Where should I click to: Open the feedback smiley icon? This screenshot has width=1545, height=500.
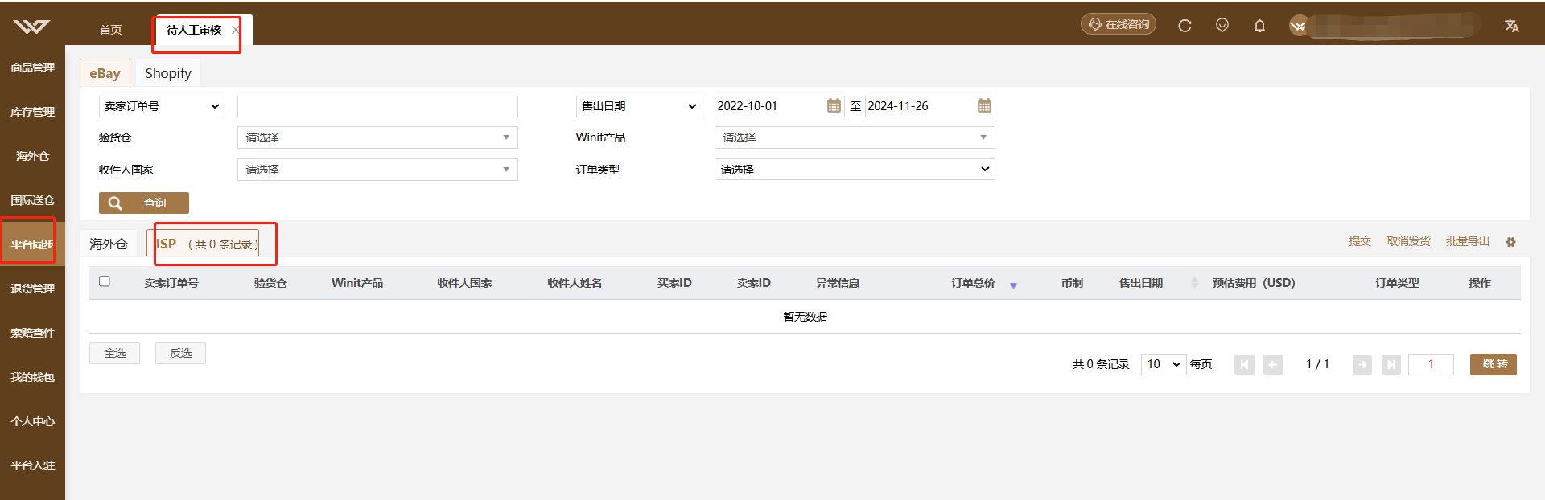pos(1222,26)
